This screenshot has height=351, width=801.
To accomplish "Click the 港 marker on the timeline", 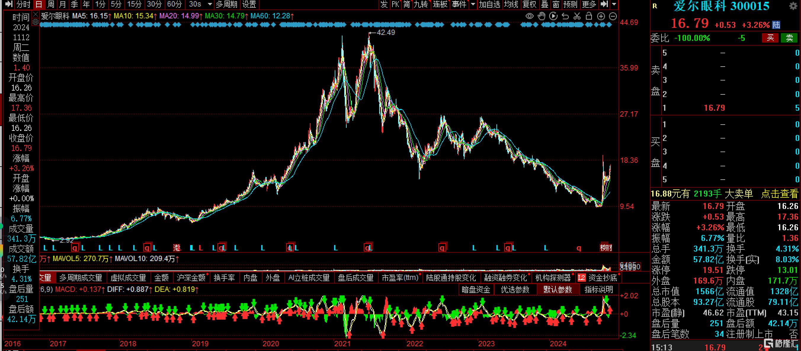I will (177, 247).
